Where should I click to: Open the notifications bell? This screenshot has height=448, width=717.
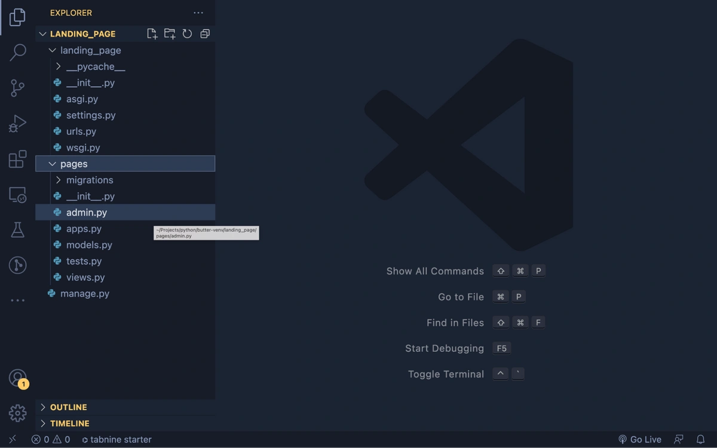click(701, 439)
